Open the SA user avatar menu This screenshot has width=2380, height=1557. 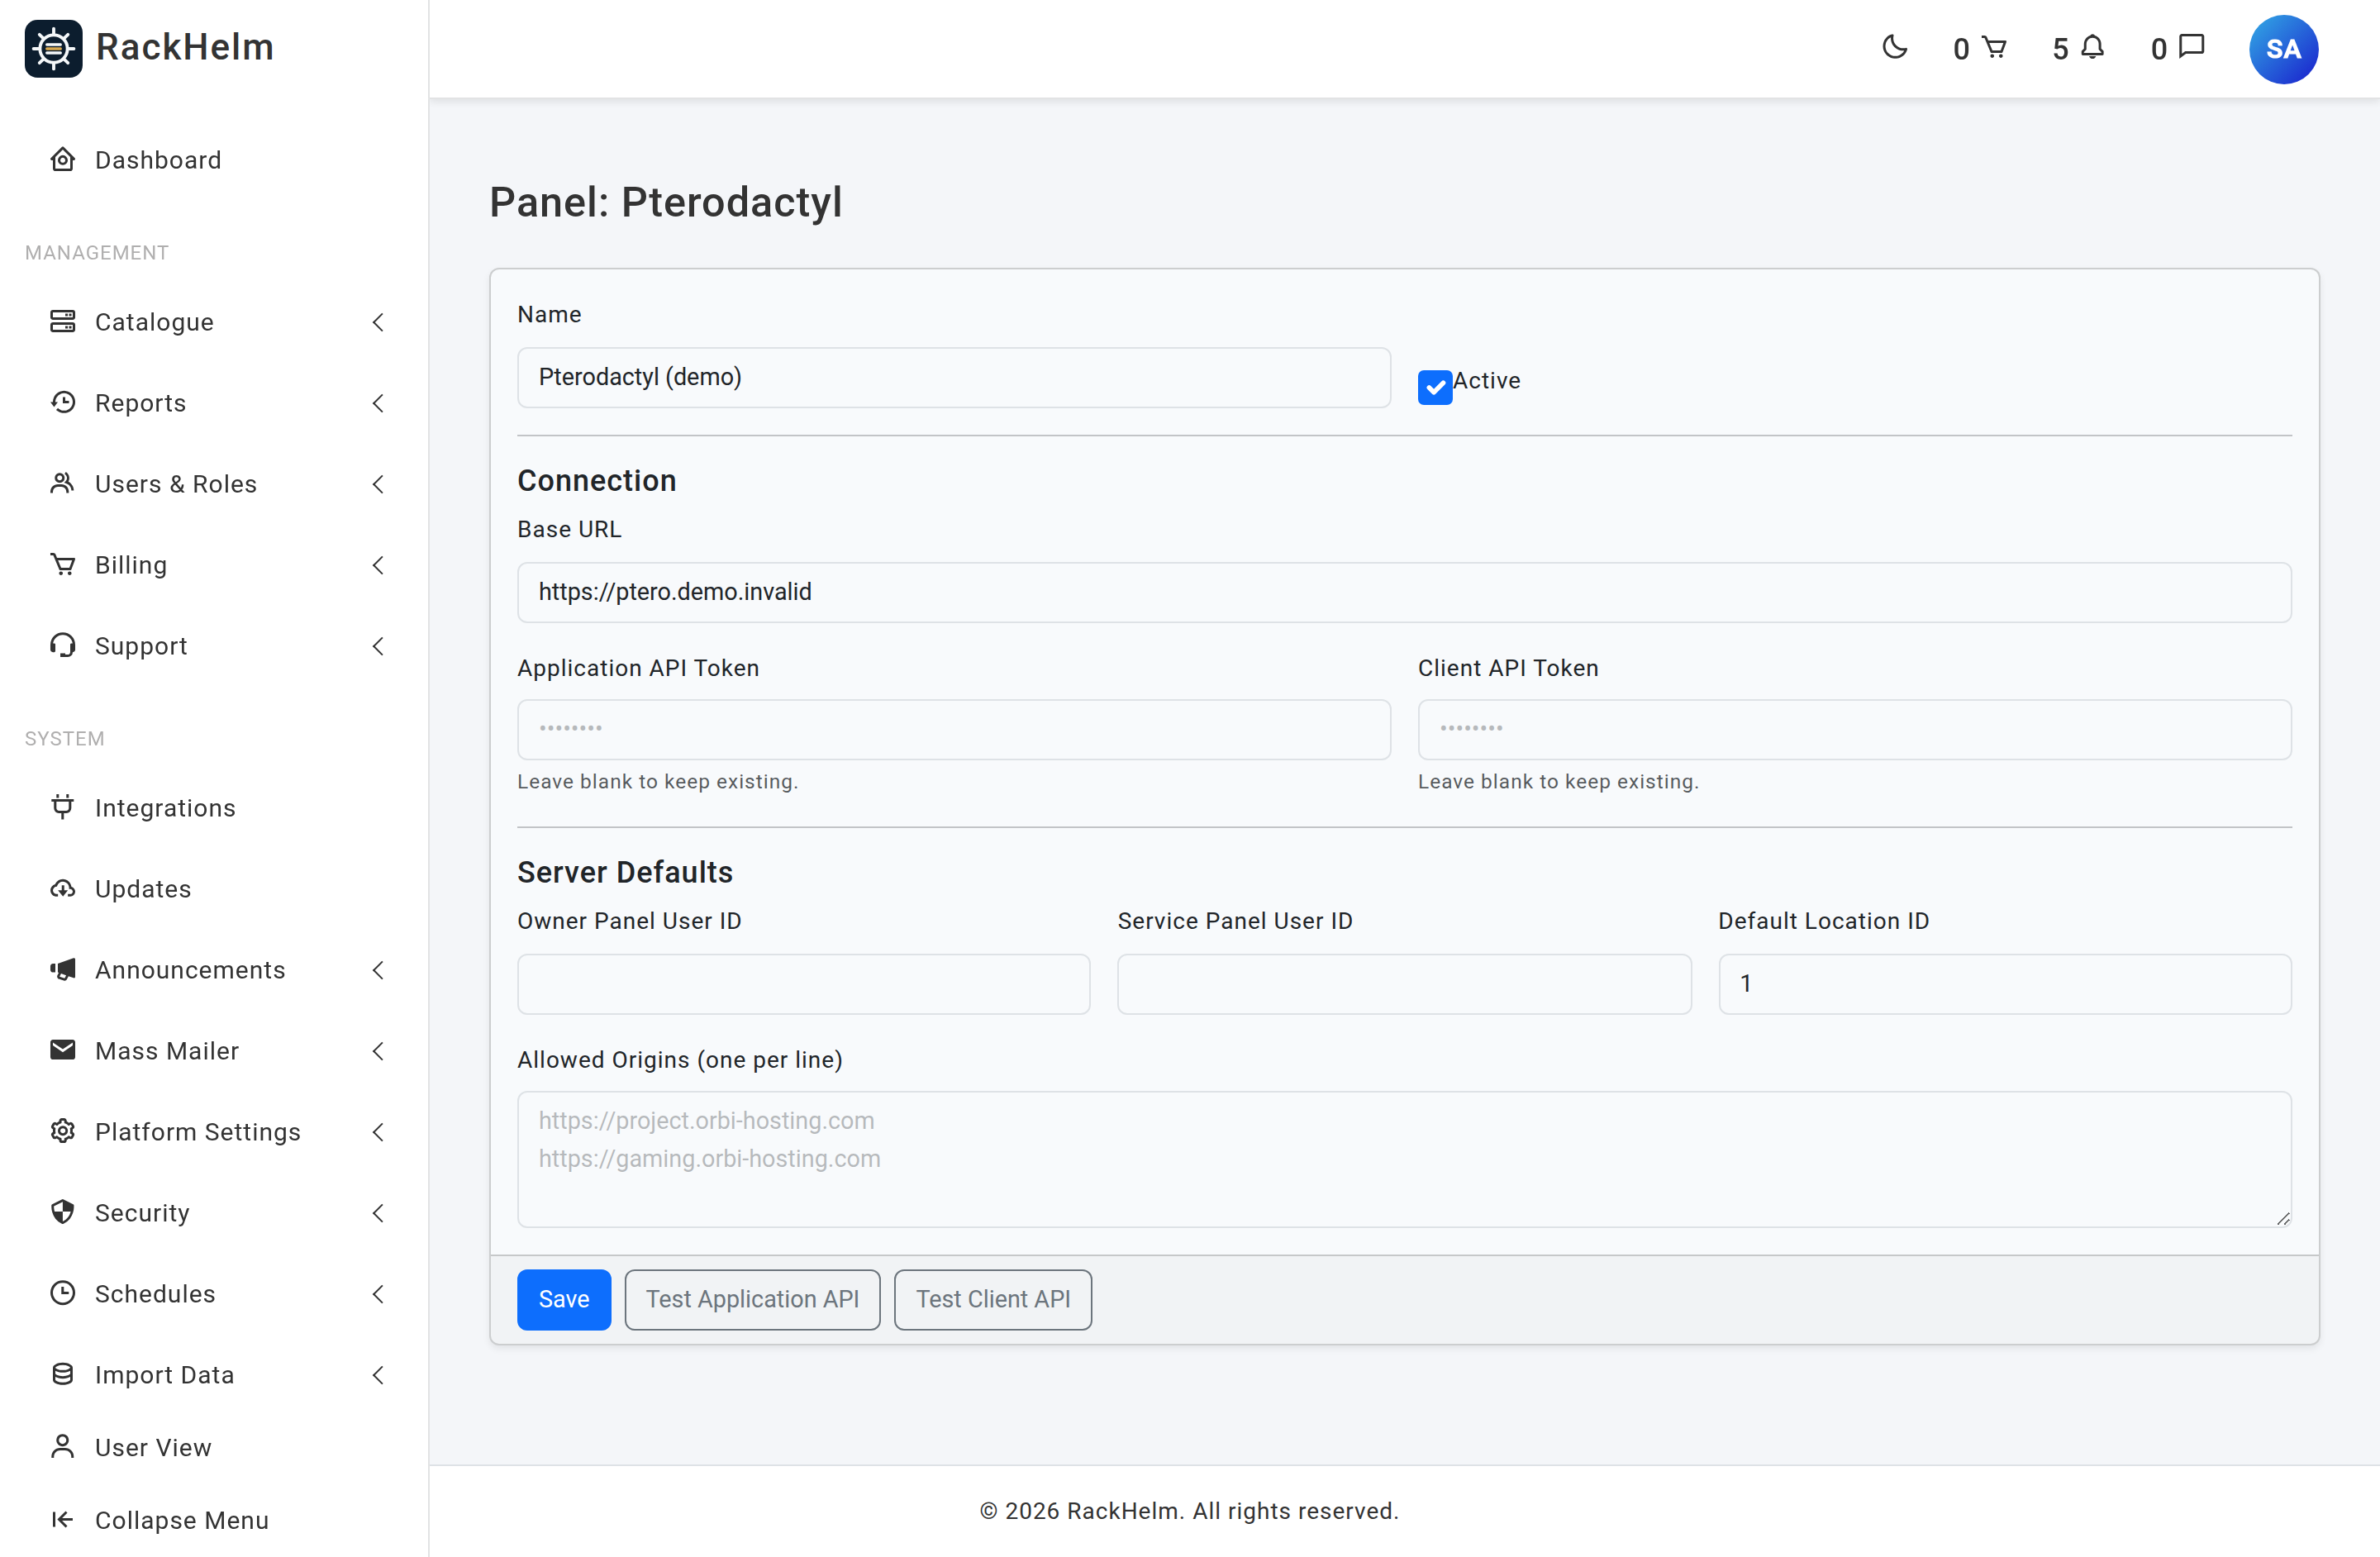tap(2283, 49)
